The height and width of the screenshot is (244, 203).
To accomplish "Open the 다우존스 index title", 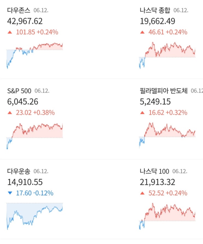I will (x=19, y=10).
